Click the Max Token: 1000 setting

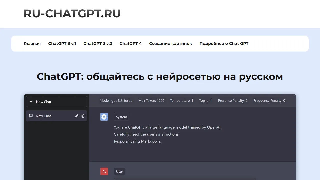click(151, 101)
